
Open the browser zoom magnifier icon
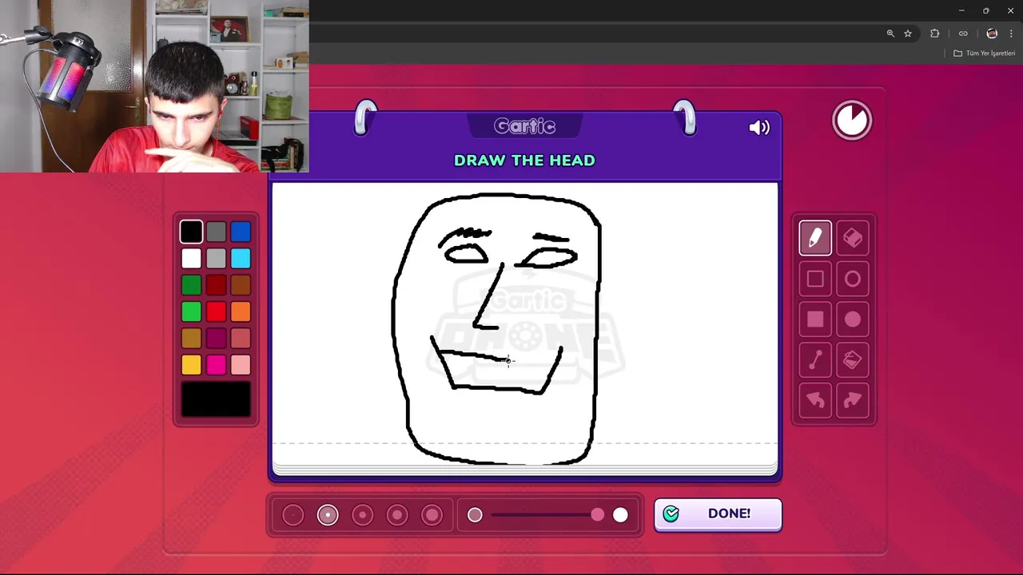(890, 34)
